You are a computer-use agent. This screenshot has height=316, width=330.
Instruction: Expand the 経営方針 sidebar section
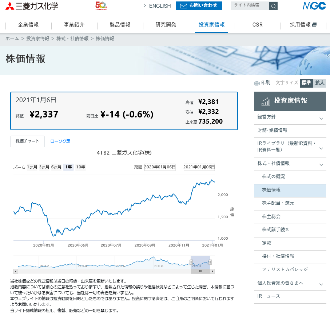[321, 118]
